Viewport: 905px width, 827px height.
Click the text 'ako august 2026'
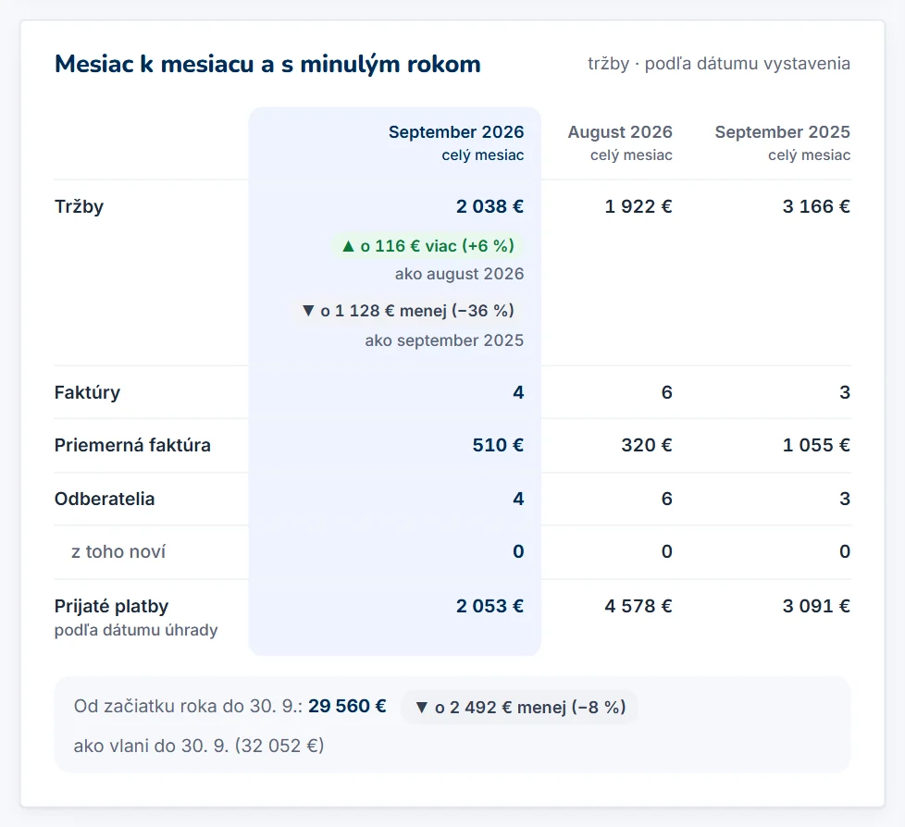click(x=459, y=274)
